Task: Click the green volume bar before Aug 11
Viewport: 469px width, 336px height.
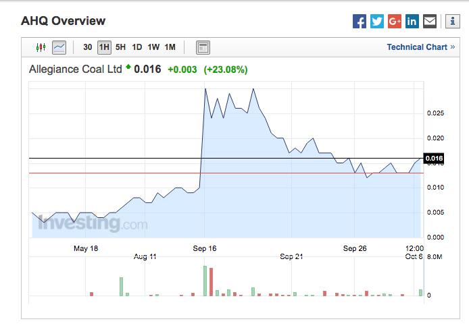Action: tap(121, 287)
